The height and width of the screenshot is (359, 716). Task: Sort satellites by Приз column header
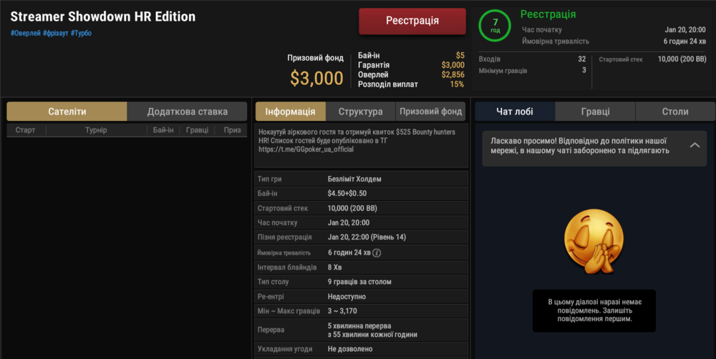(x=232, y=130)
